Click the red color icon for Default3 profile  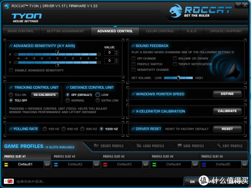105,165
